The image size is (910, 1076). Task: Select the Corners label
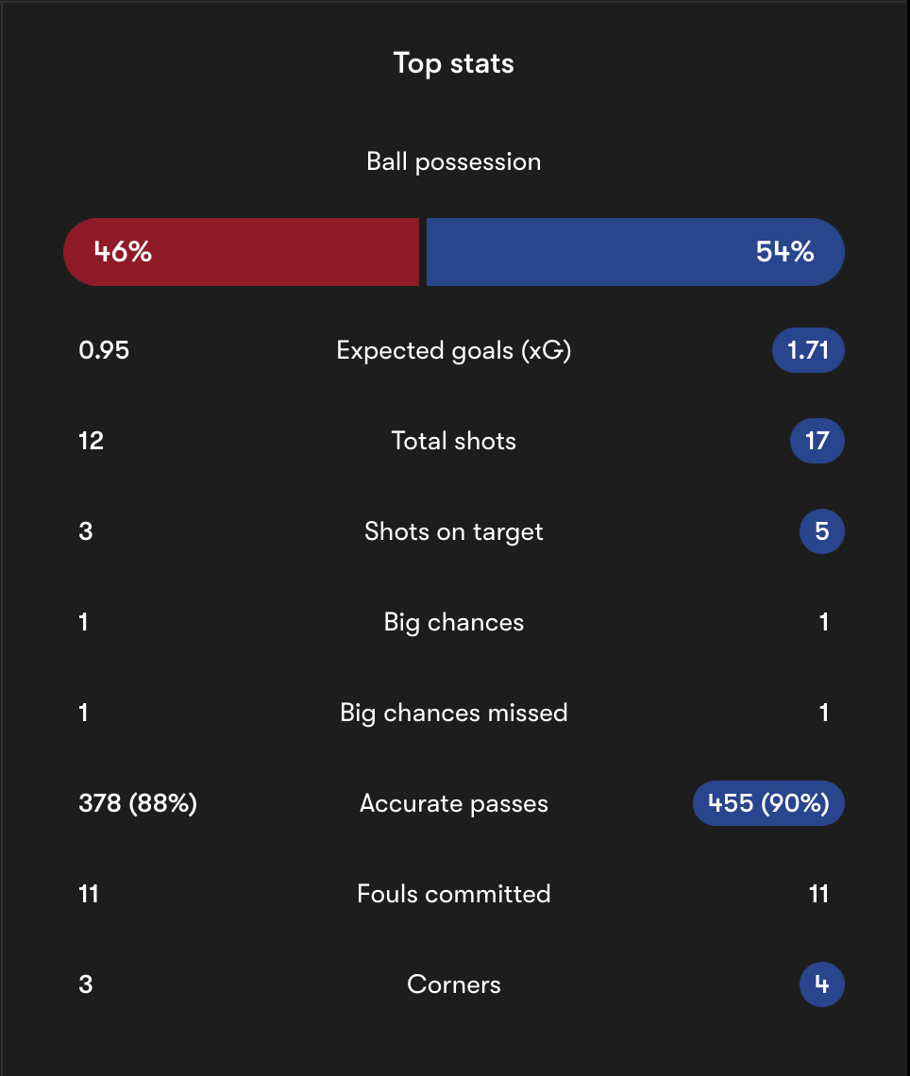pyautogui.click(x=454, y=984)
